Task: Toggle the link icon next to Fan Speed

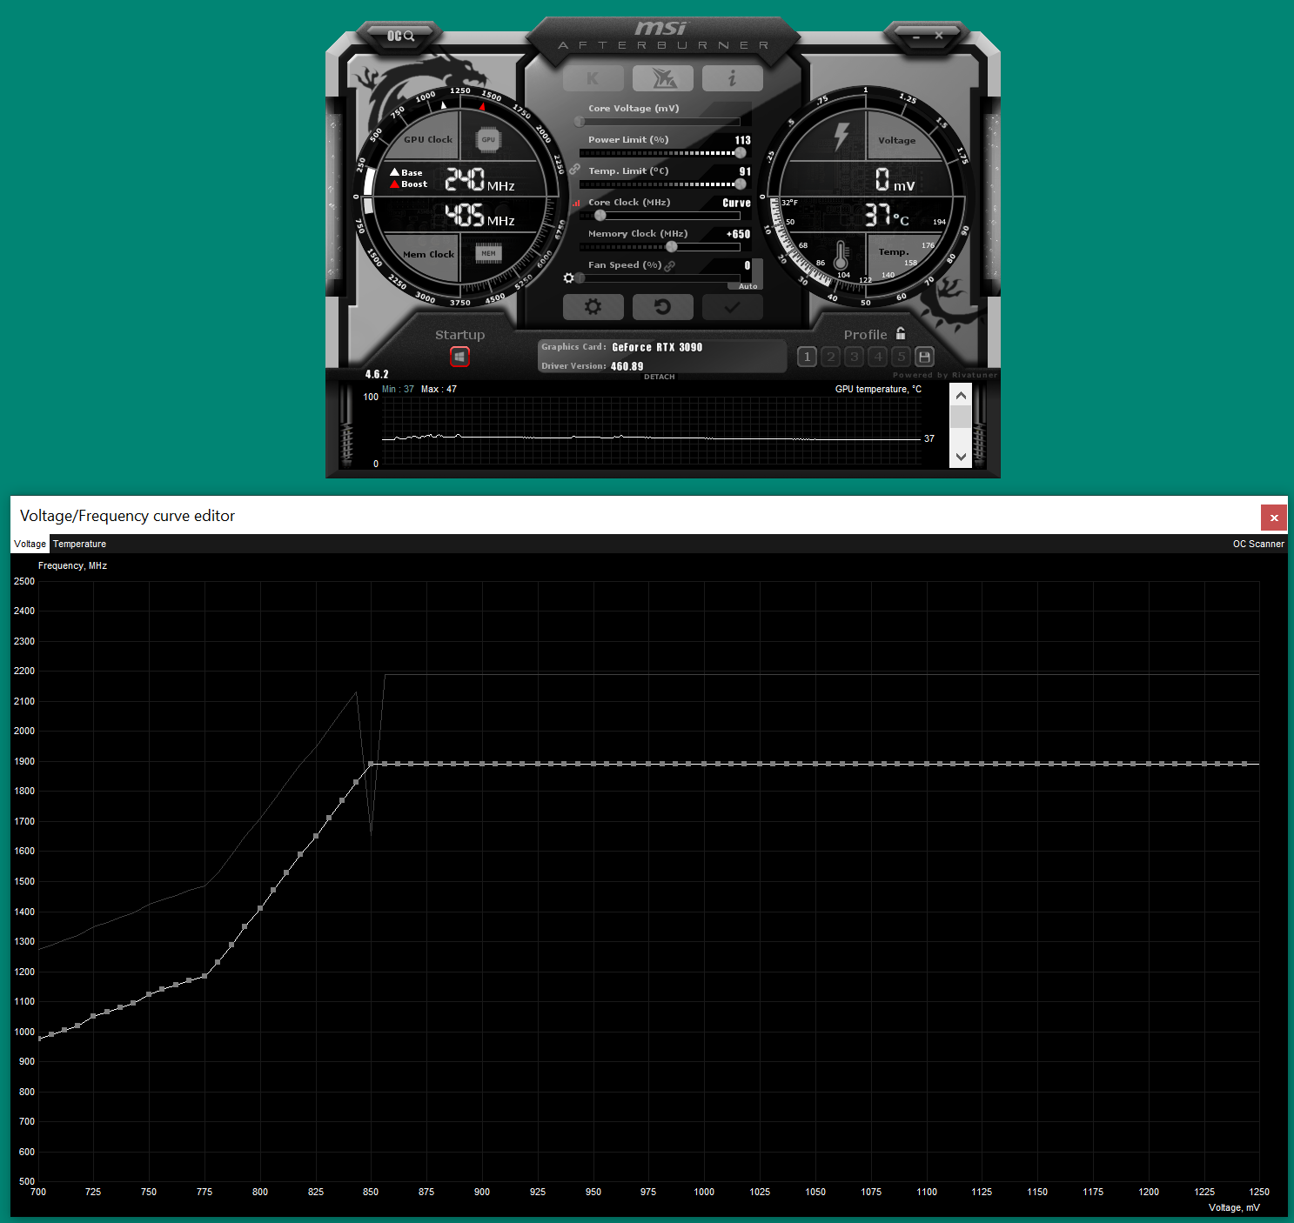Action: 670,265
